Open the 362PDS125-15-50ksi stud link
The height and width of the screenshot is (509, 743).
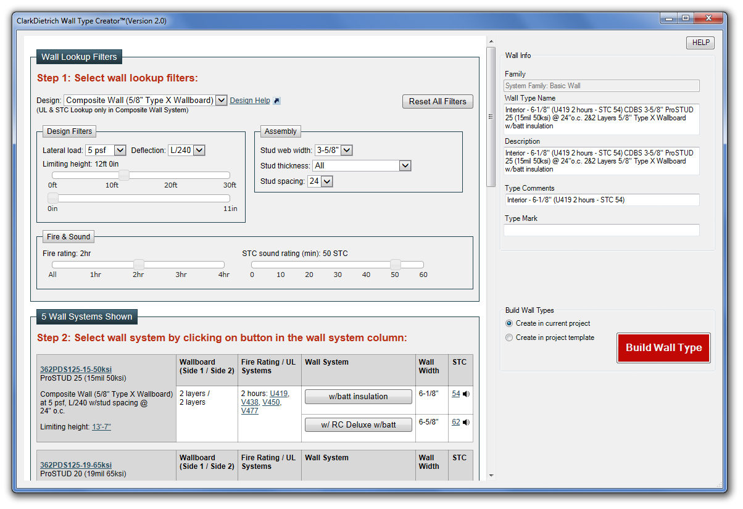[x=76, y=370]
